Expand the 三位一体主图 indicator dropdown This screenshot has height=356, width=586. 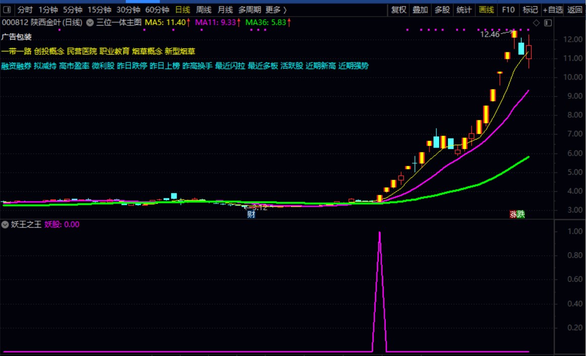tap(90, 23)
